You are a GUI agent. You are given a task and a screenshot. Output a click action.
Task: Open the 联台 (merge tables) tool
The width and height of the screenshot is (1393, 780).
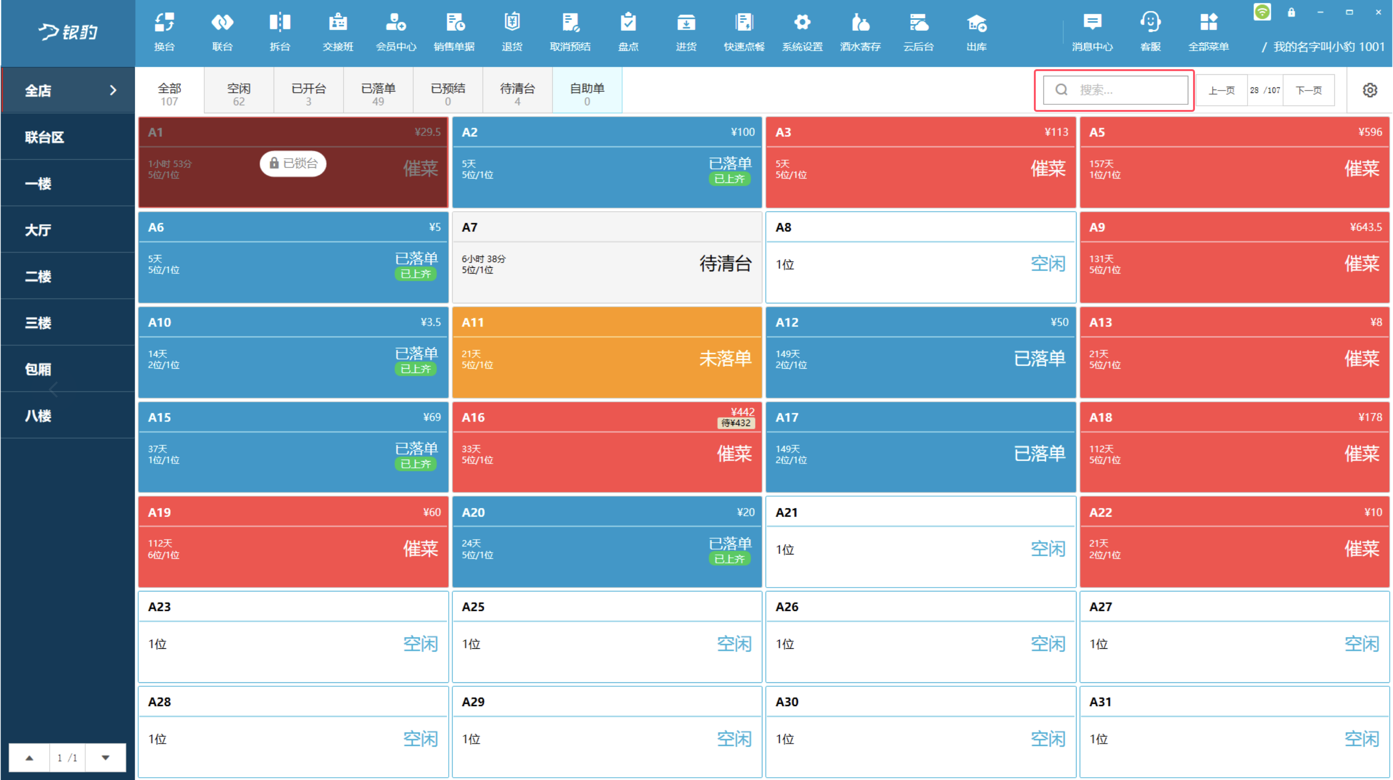pos(222,32)
